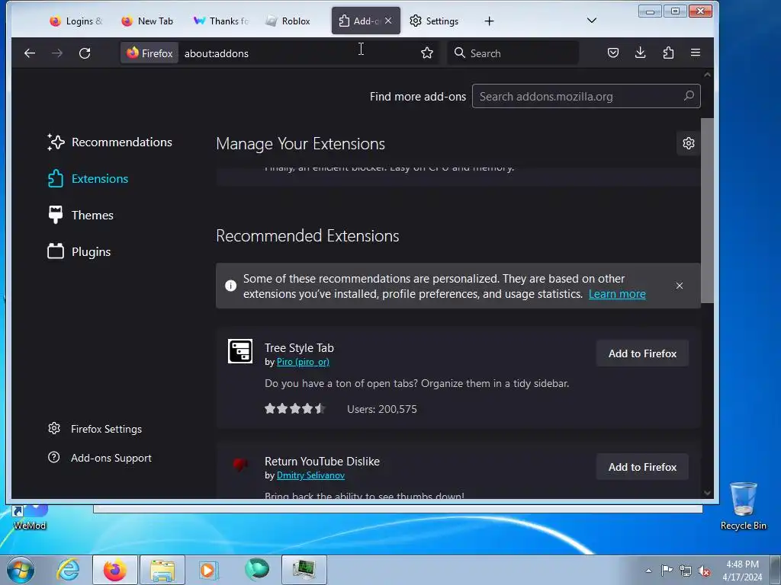The height and width of the screenshot is (585, 781).
Task: Click the network icon in system tray
Action: 686,571
